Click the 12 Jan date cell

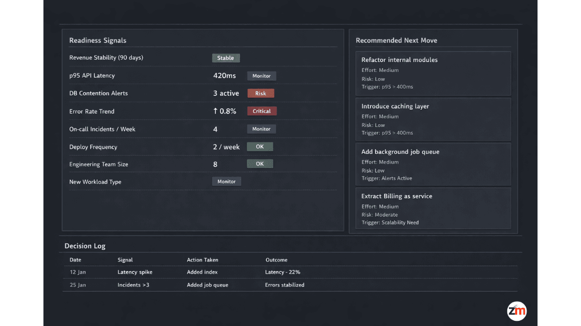point(78,272)
